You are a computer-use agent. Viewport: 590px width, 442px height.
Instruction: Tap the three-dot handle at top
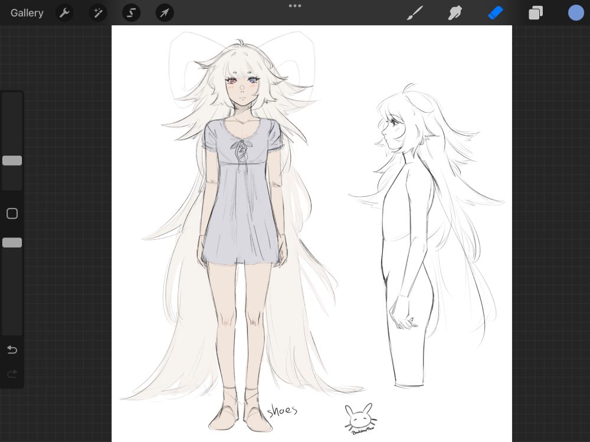click(x=294, y=6)
